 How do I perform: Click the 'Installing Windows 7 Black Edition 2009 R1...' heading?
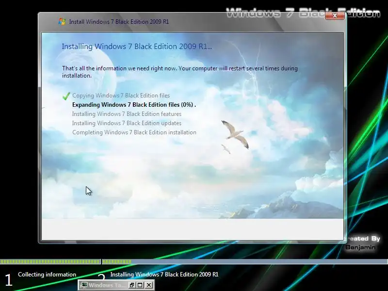point(137,47)
